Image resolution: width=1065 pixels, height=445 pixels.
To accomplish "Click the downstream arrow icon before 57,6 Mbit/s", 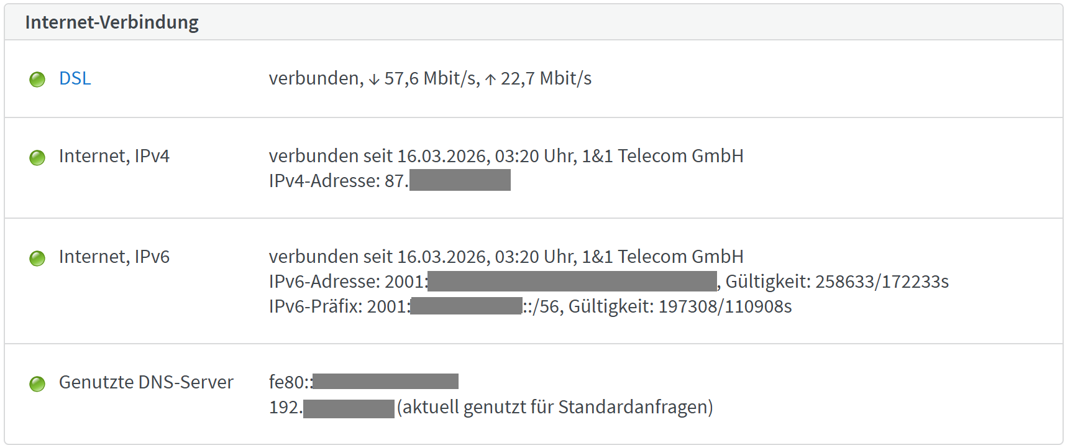I will (374, 80).
